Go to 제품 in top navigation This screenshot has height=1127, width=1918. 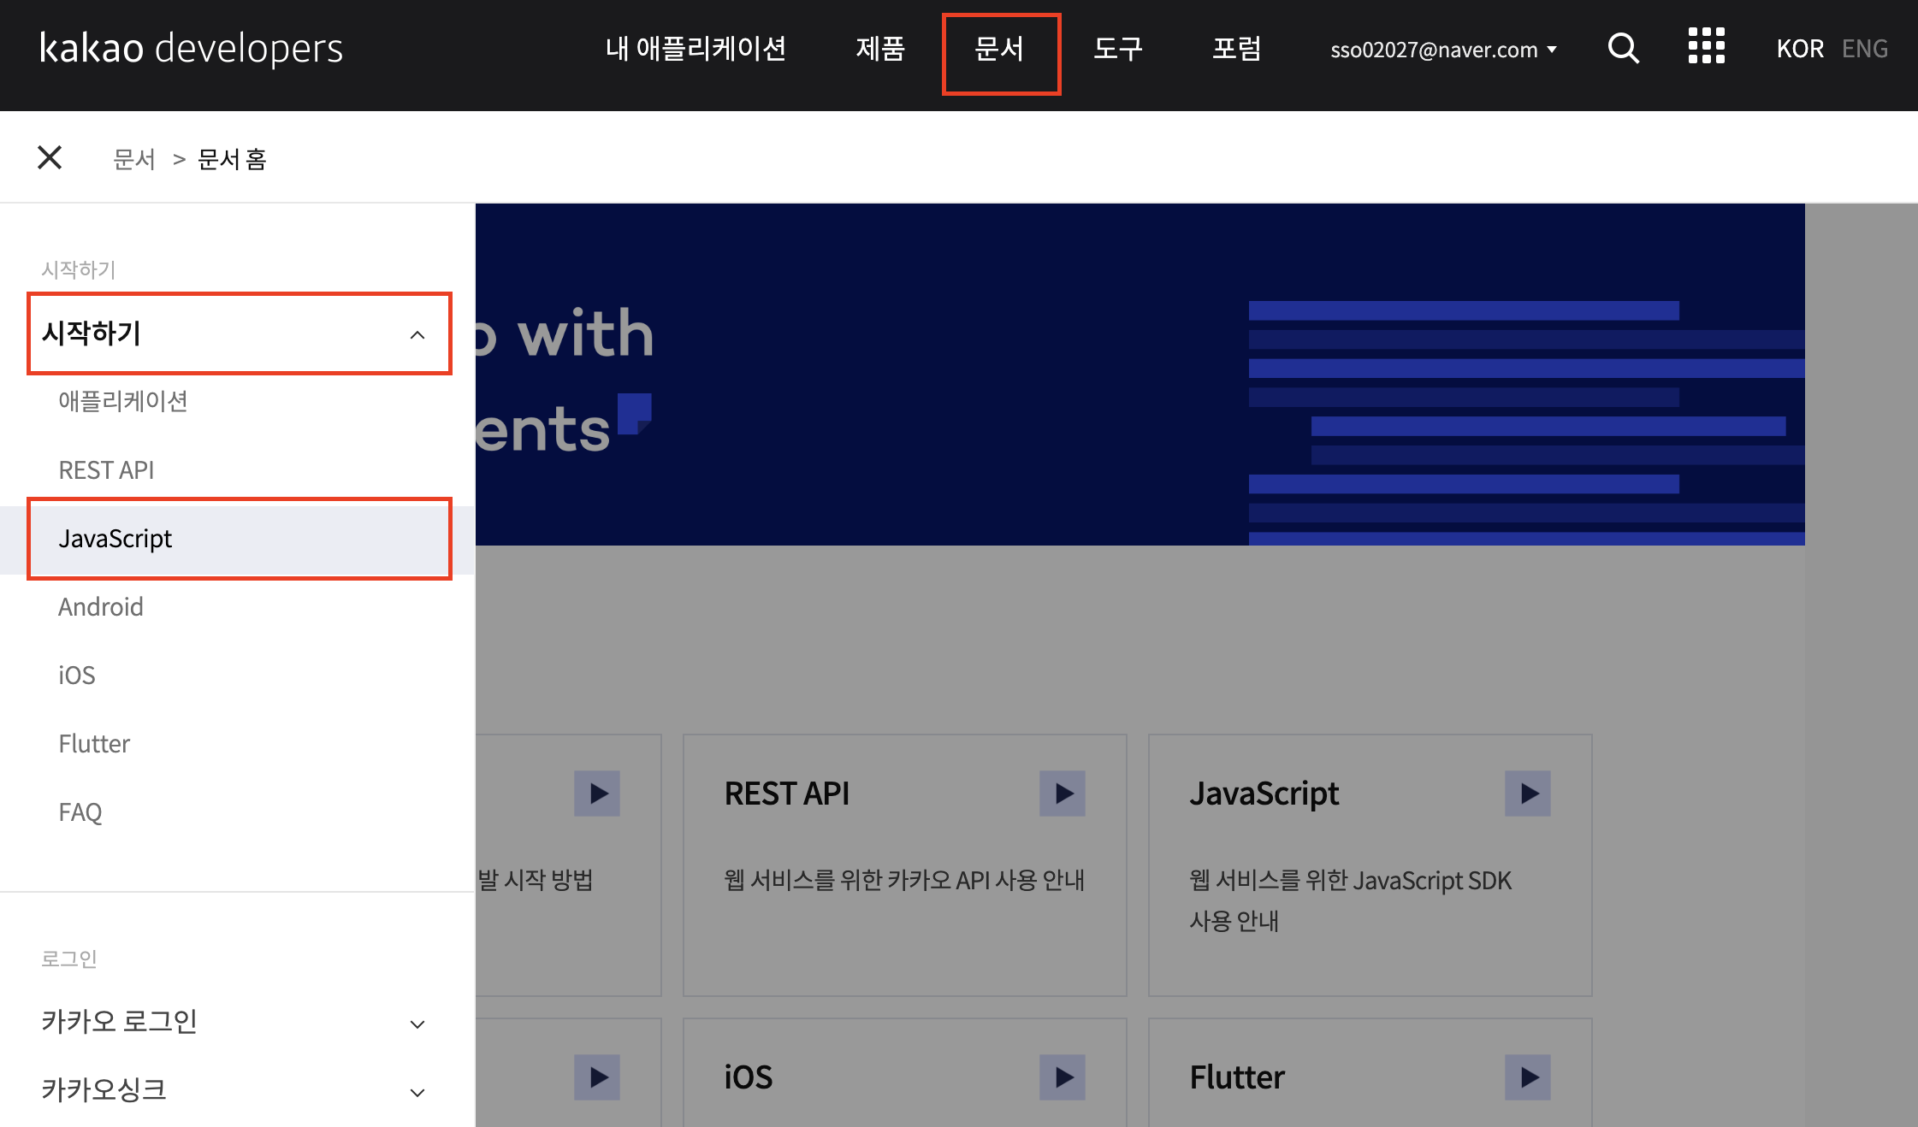880,49
